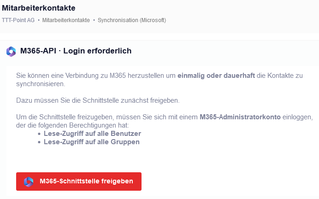Image resolution: width=319 pixels, height=199 pixels.
Task: Click the bullet before Lese-Zugriff auf alle Benutzer
Action: tap(39, 134)
